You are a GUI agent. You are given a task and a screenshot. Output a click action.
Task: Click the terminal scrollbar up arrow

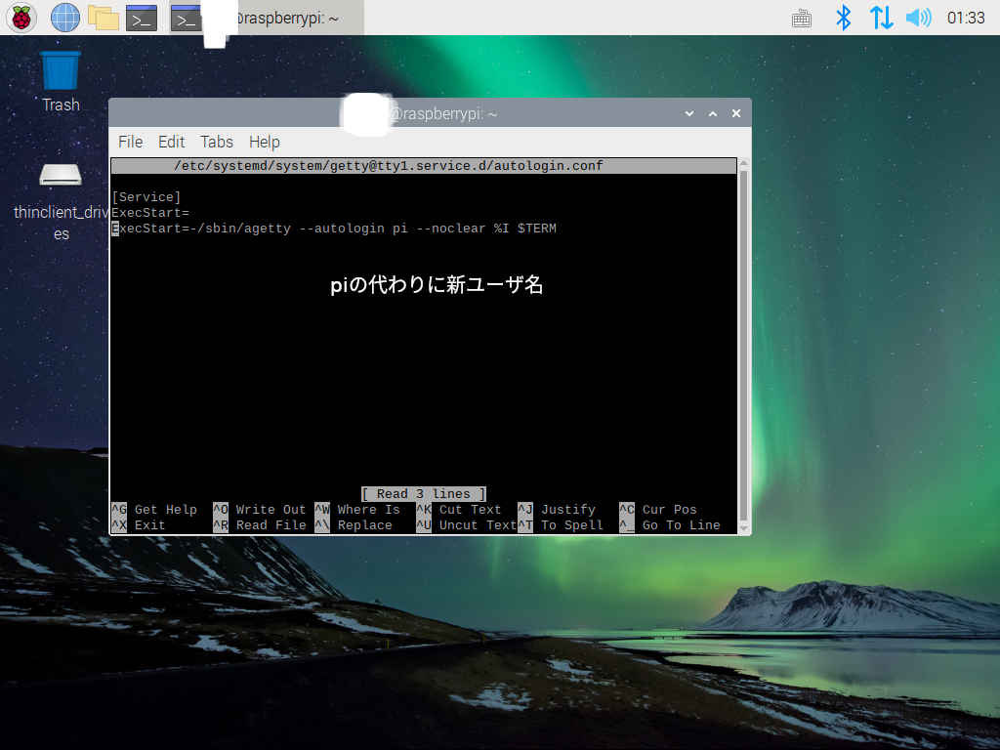coord(743,163)
